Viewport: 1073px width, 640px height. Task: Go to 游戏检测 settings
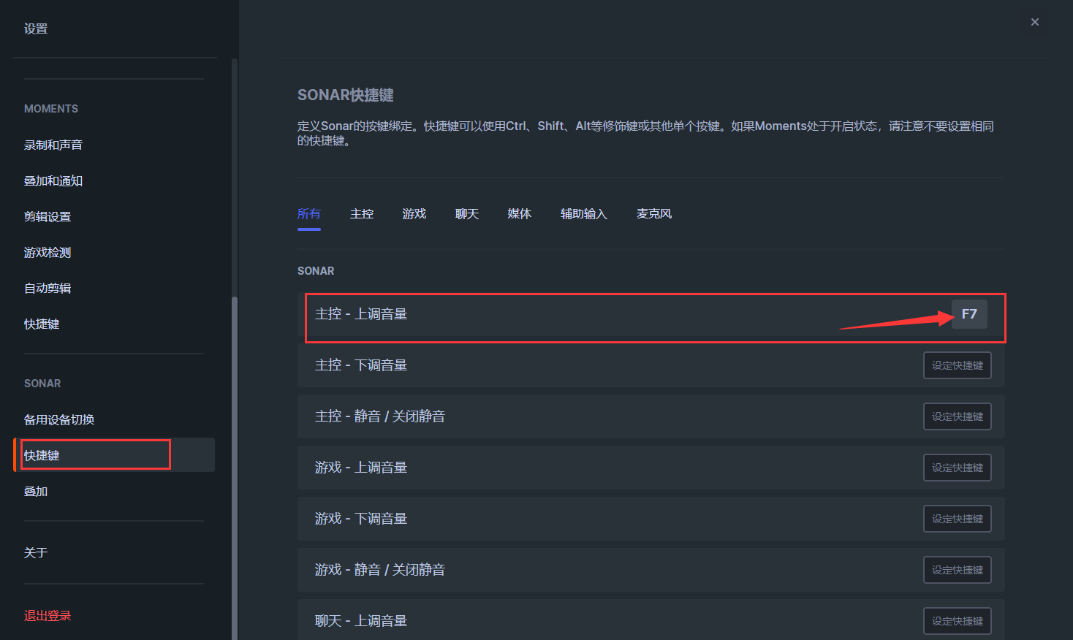point(48,252)
